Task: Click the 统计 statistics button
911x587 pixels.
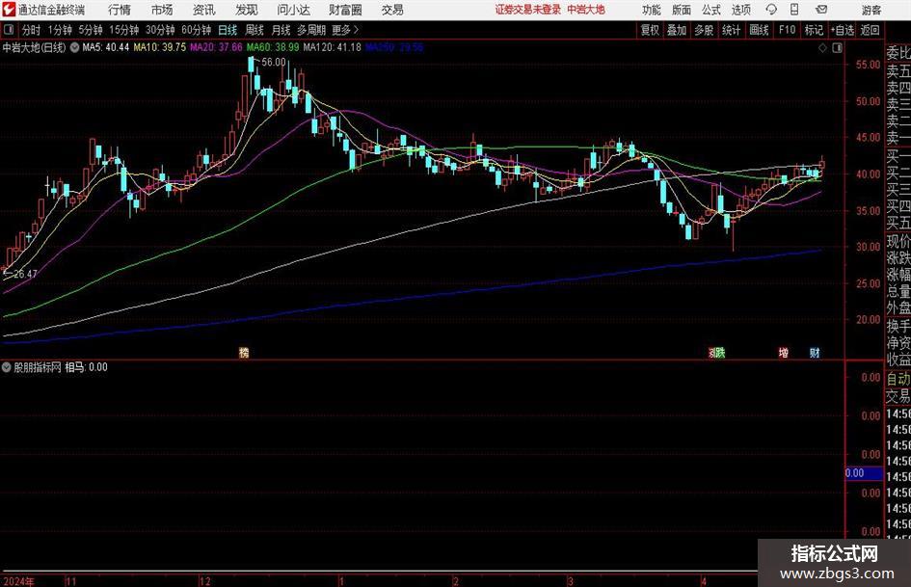Action: point(731,30)
